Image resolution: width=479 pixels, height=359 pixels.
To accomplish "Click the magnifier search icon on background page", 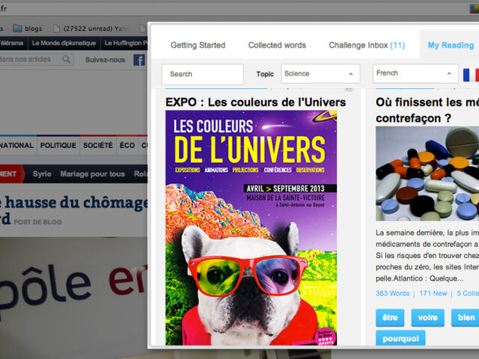I will tap(66, 59).
